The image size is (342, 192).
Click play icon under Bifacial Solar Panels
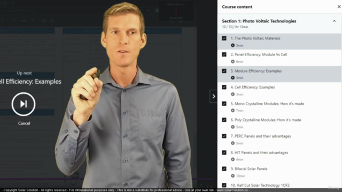click(233, 176)
